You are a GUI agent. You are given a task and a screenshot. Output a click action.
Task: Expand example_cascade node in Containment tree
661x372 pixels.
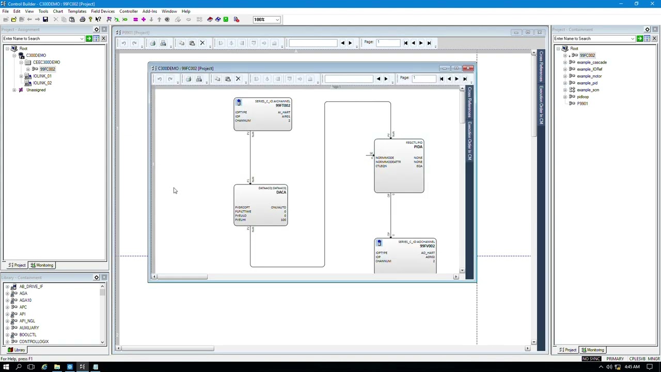click(x=565, y=63)
